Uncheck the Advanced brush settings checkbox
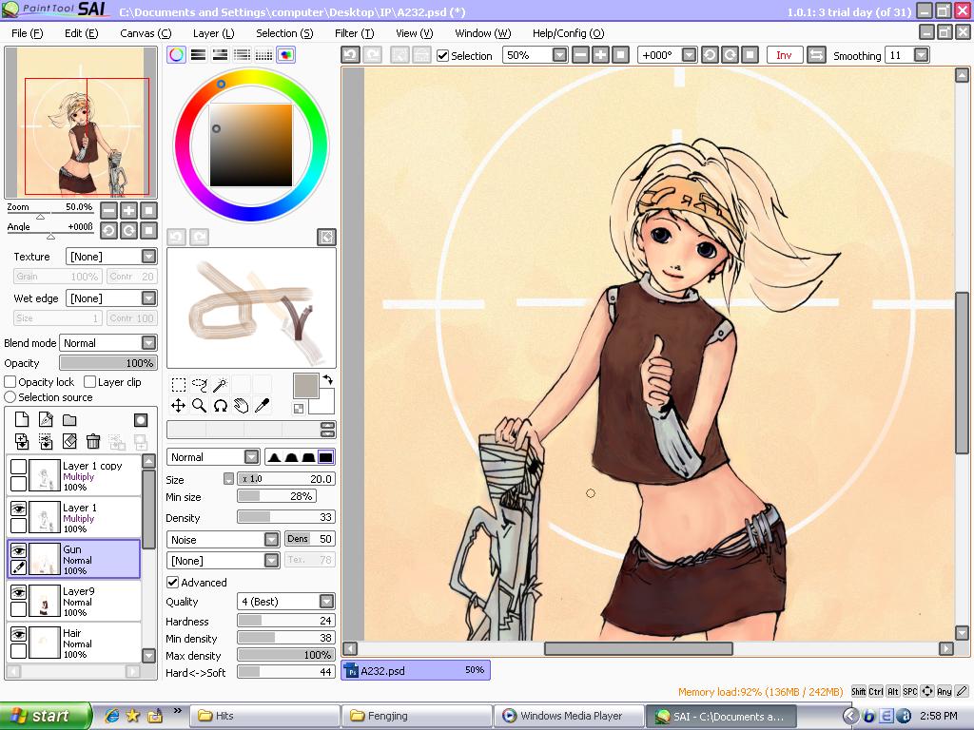Screen dimensions: 974x730 coord(174,582)
